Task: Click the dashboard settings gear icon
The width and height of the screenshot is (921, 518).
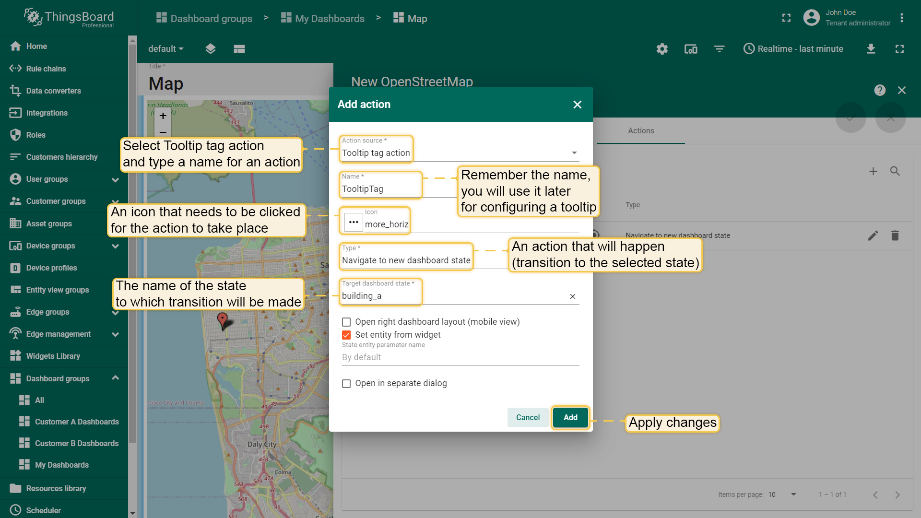Action: pos(662,49)
